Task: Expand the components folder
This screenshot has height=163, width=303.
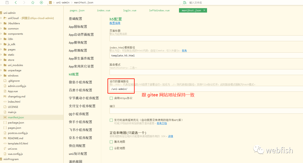Action: coord(1,34)
